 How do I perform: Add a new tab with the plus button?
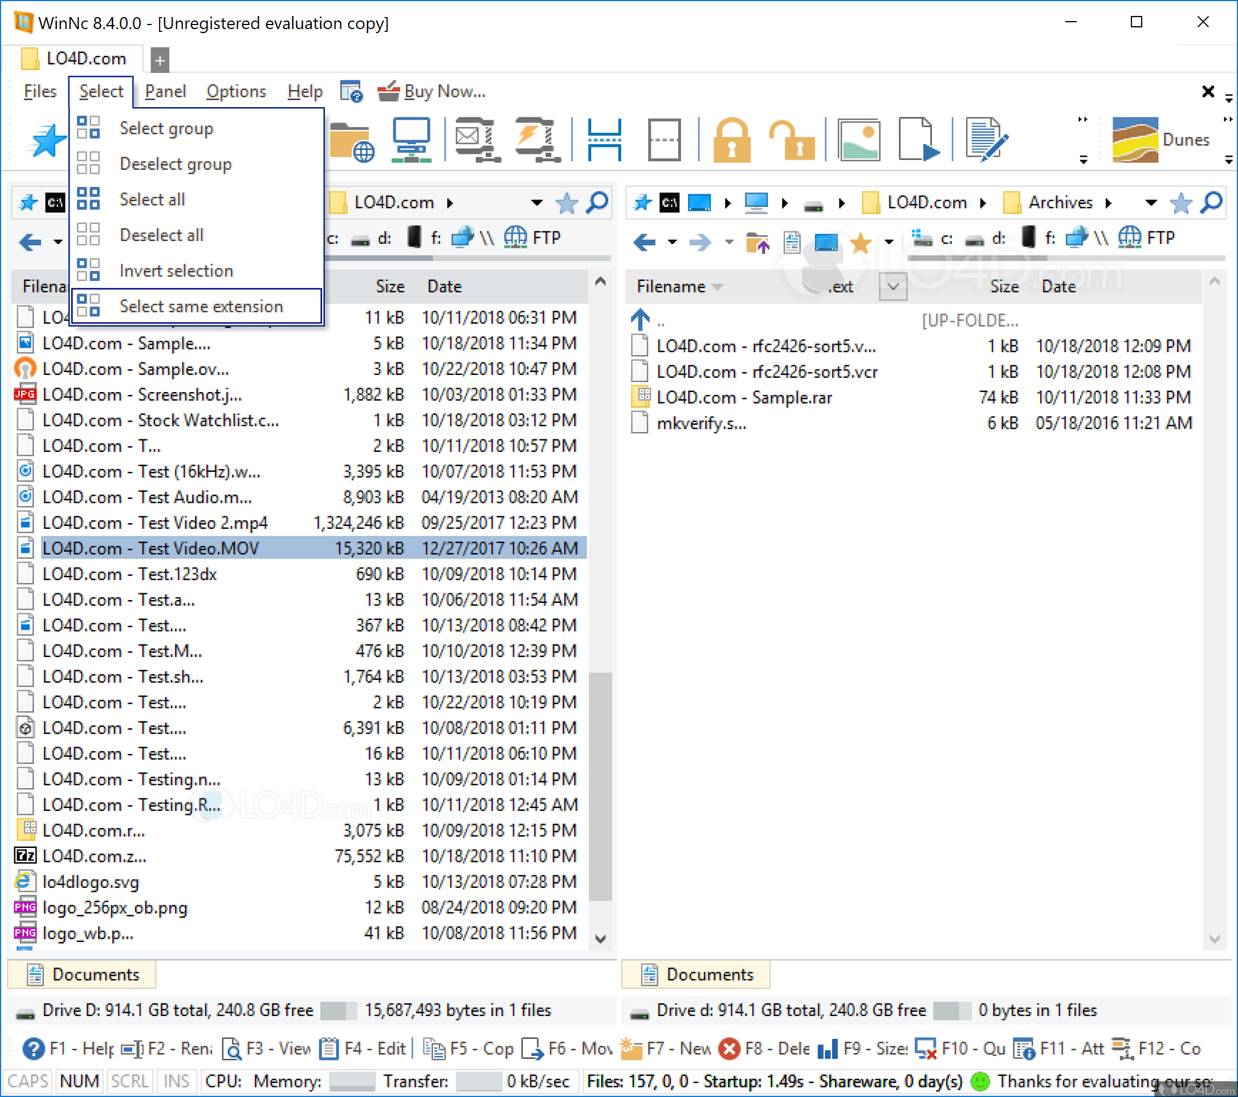click(160, 60)
